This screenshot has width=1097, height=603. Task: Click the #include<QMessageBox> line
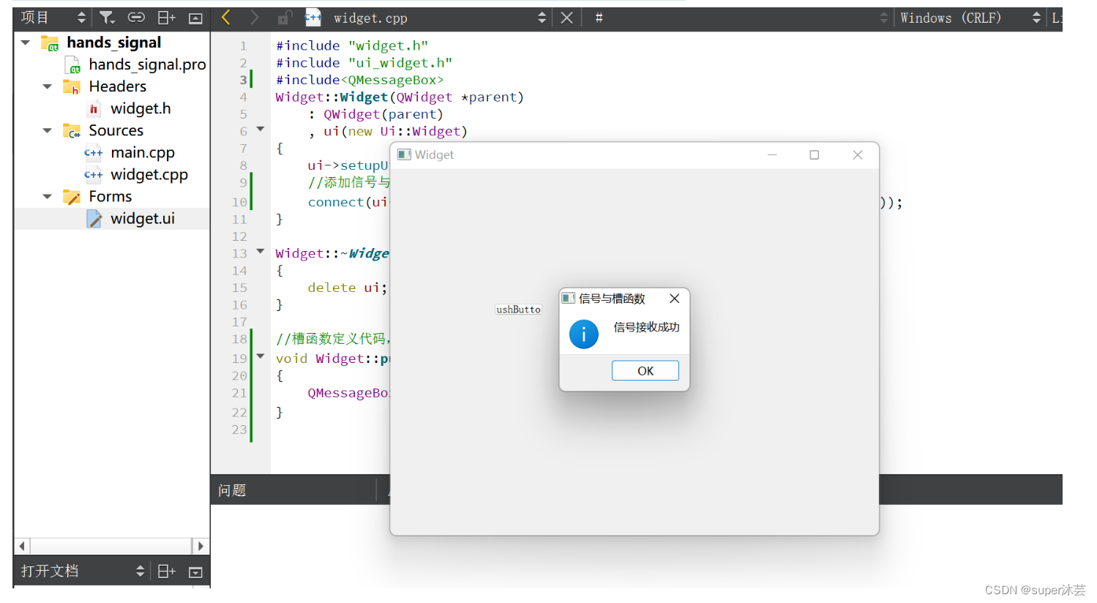359,80
